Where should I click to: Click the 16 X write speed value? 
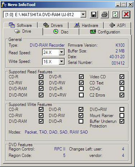pyautogui.click(x=47, y=62)
